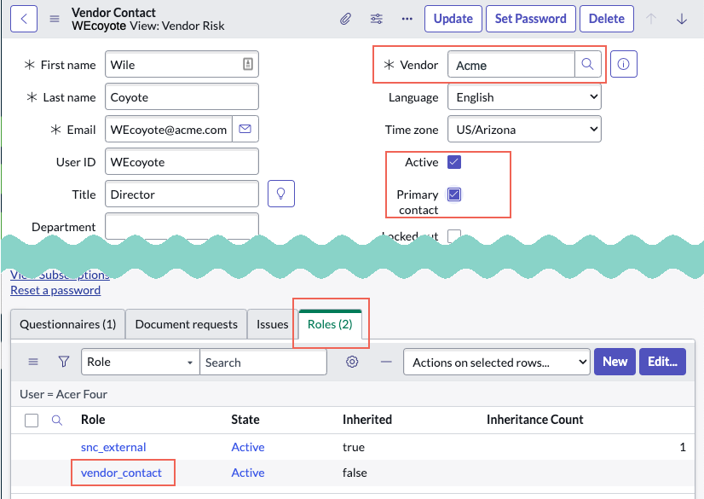Sort by the Inherited column header
The image size is (704, 499).
tap(367, 420)
